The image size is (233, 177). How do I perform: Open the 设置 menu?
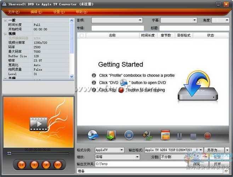[59, 12]
